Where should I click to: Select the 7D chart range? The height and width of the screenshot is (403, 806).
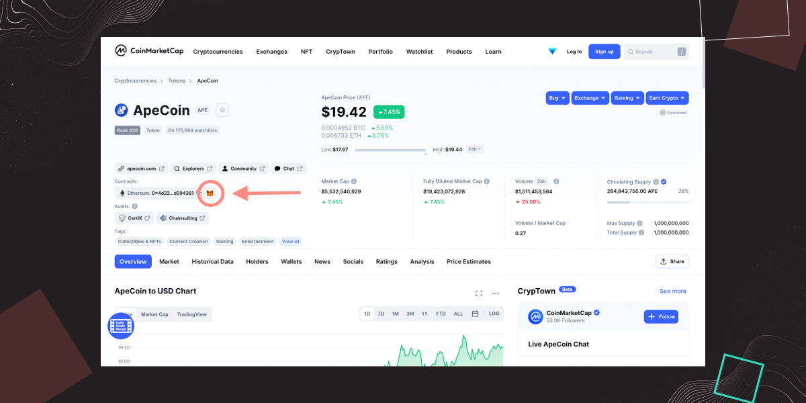381,314
